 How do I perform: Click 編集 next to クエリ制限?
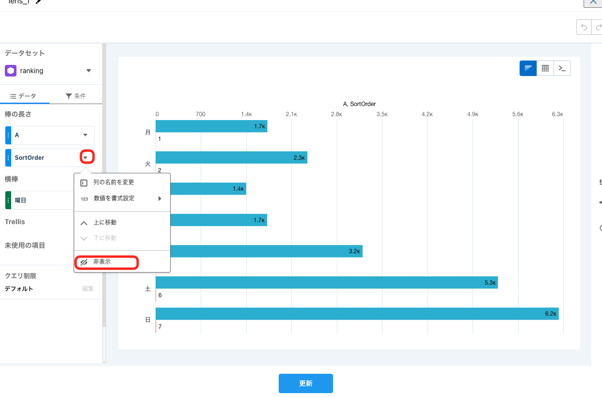88,289
